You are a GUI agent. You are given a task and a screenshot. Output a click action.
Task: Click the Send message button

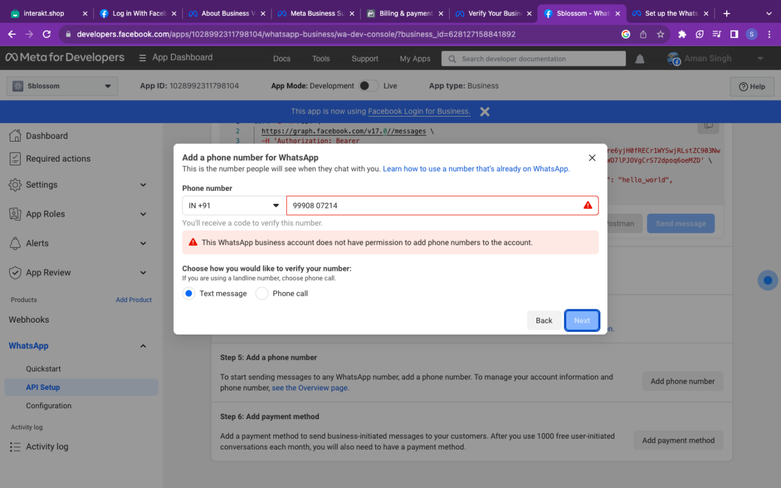pyautogui.click(x=681, y=224)
